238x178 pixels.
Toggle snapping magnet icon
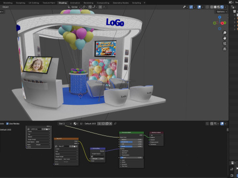[90, 7]
